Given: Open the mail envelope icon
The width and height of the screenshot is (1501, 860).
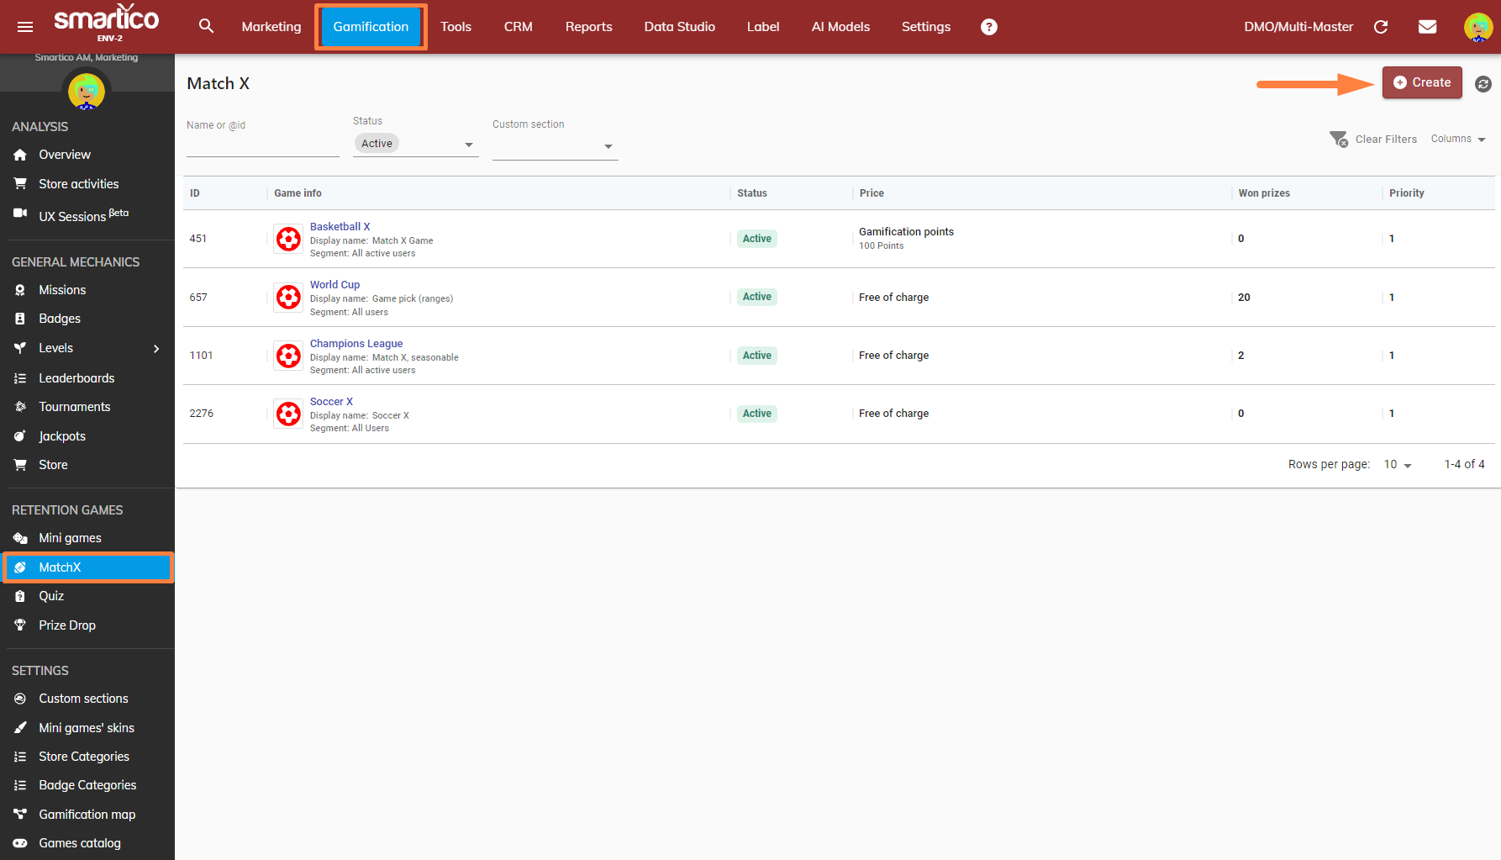Looking at the screenshot, I should click(x=1427, y=27).
